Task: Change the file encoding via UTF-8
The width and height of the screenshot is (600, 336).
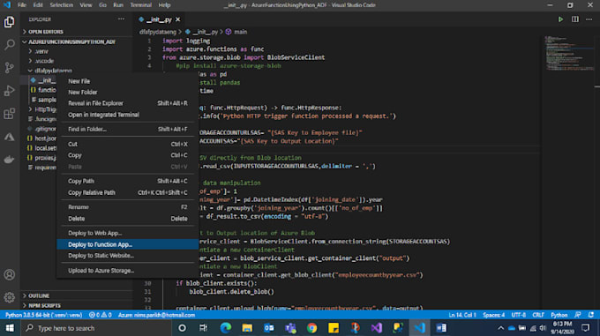Action: click(519, 315)
